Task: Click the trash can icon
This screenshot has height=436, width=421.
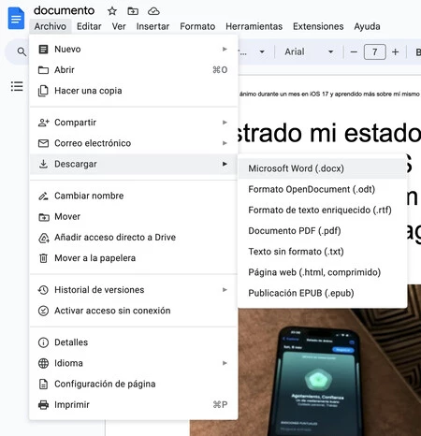Action: click(43, 258)
